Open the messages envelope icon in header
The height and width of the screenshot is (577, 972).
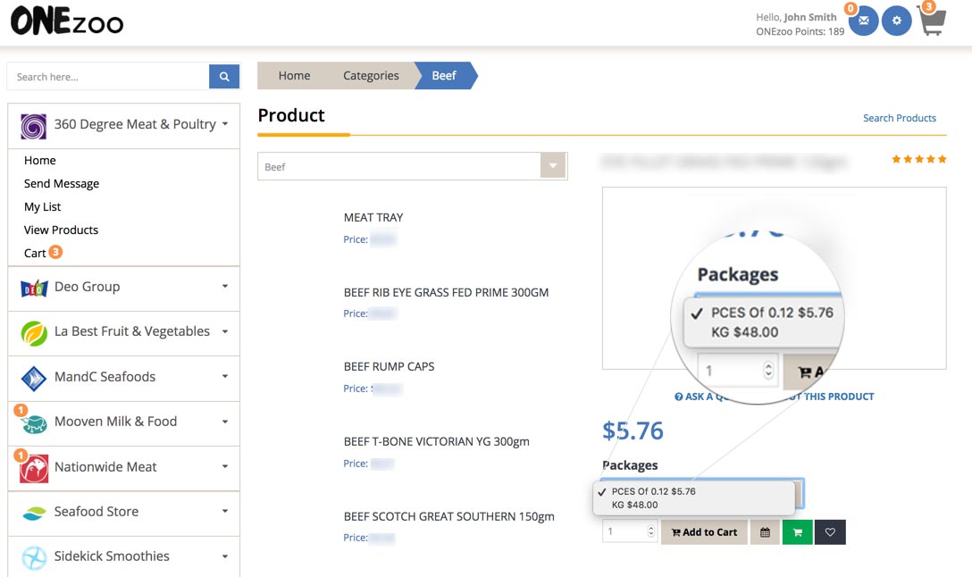click(864, 21)
